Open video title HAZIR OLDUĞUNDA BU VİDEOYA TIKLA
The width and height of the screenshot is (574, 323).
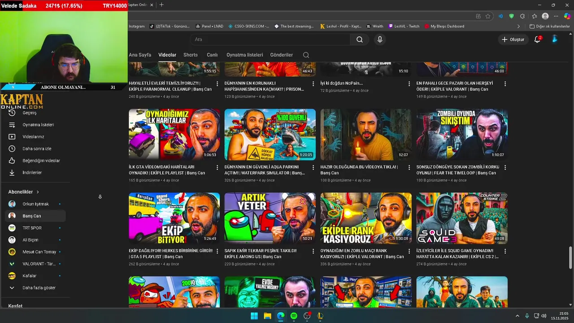coord(359,170)
